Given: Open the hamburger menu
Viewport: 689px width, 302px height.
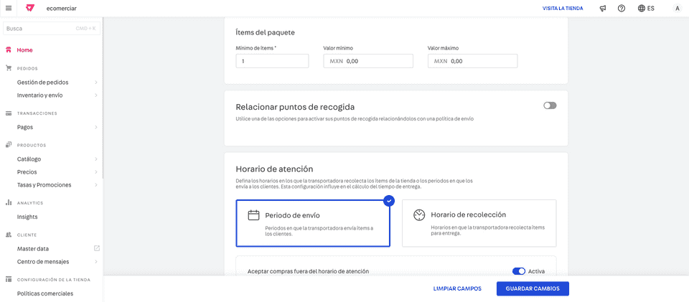Looking at the screenshot, I should (x=9, y=9).
